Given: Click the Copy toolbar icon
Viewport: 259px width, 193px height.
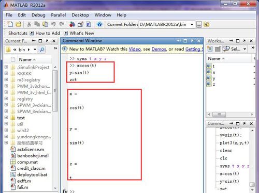Looking at the screenshot, I should 37,24.
